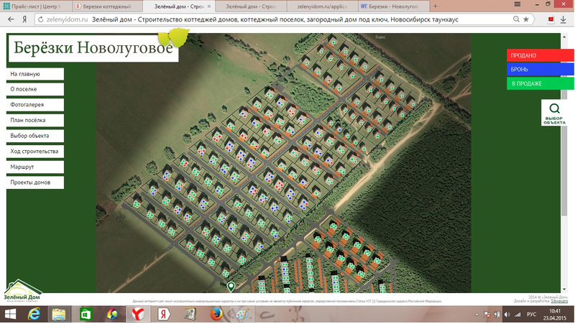The width and height of the screenshot is (575, 324).
Task: Click the zoom magnifier in the address bar
Action: [516, 19]
